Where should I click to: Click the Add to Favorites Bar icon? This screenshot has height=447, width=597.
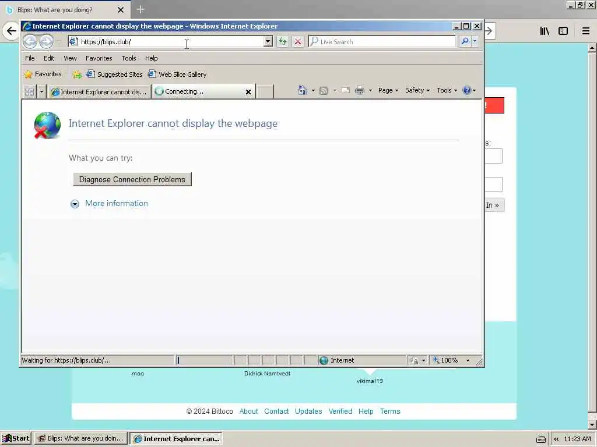[77, 74]
